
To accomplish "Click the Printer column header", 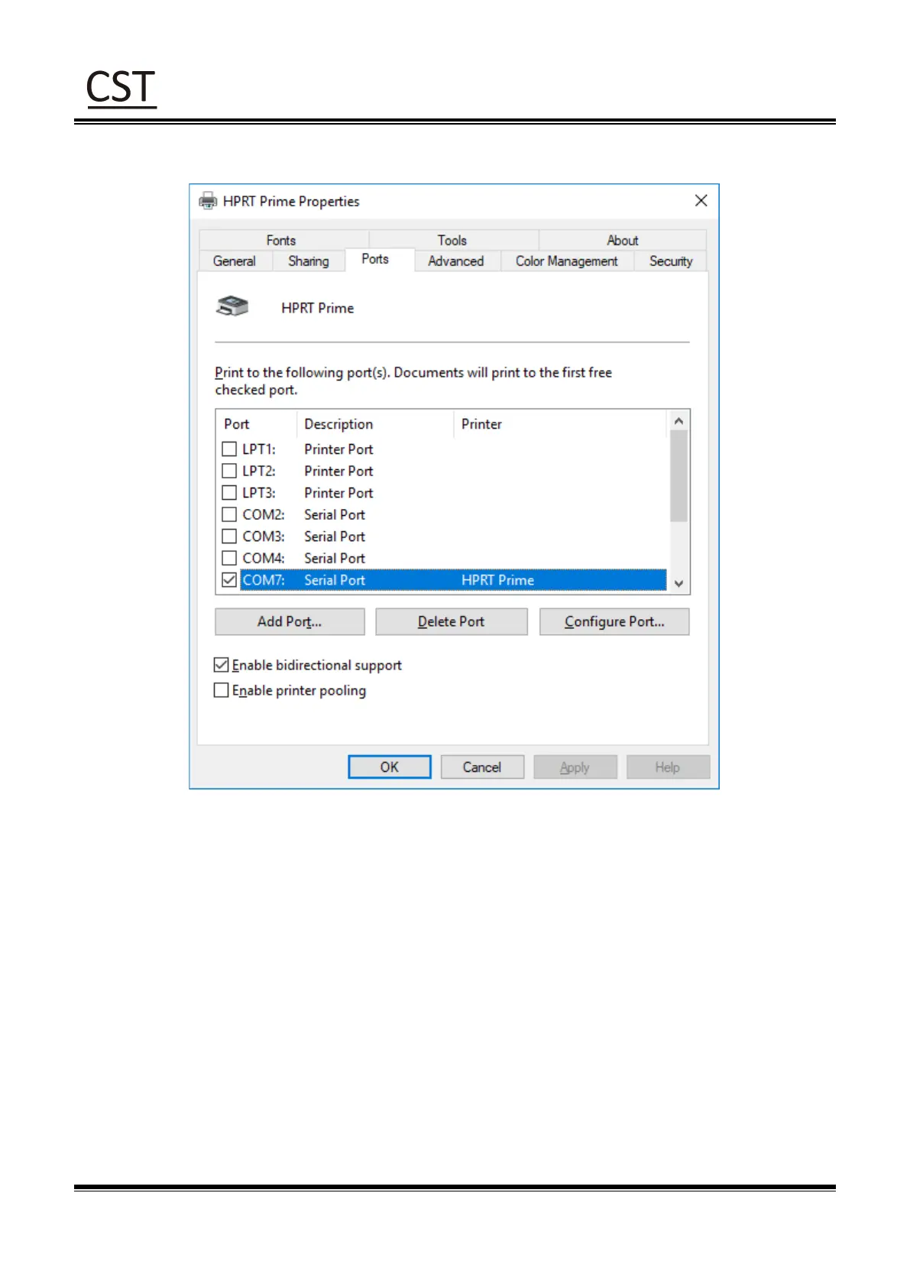I will [x=560, y=424].
